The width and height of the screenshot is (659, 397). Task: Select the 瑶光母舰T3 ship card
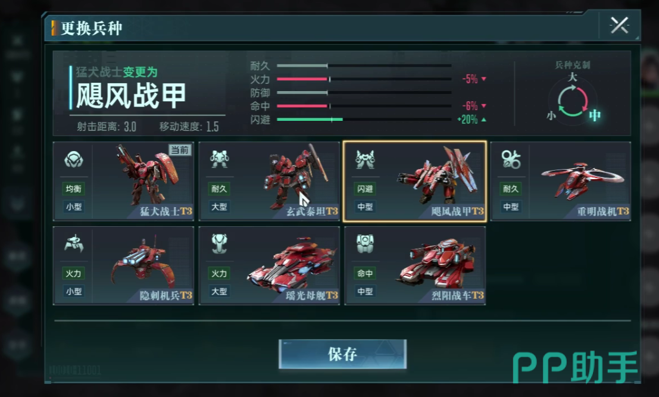pyautogui.click(x=269, y=265)
